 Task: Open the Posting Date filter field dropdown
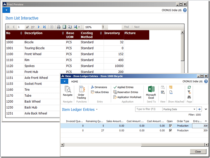coord(178,109)
